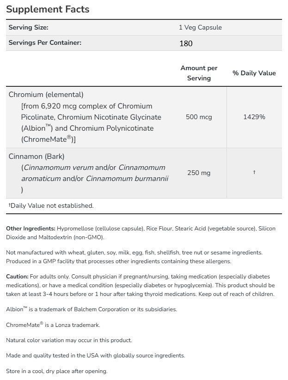Click the Amount per Serving column header
288x380 pixels.
click(199, 73)
